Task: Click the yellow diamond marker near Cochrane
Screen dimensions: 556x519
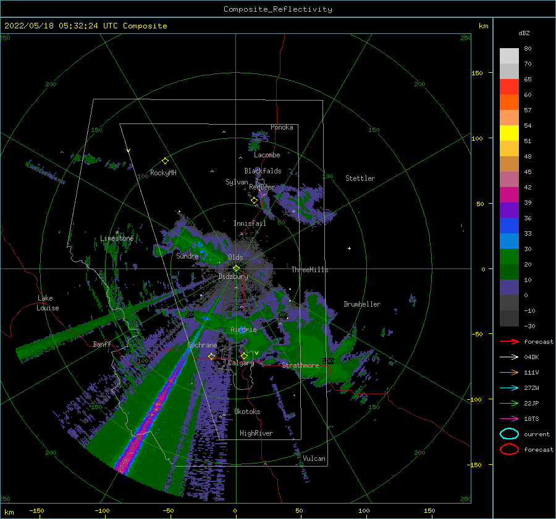Action: point(211,357)
